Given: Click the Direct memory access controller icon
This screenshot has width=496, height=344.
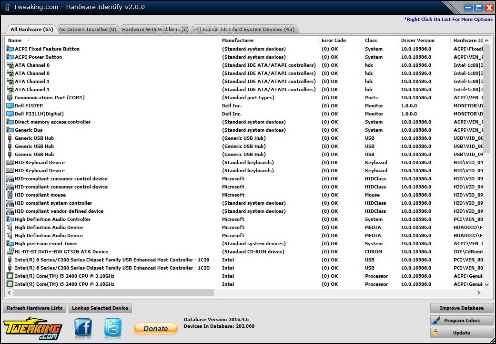Looking at the screenshot, I should coord(10,122).
